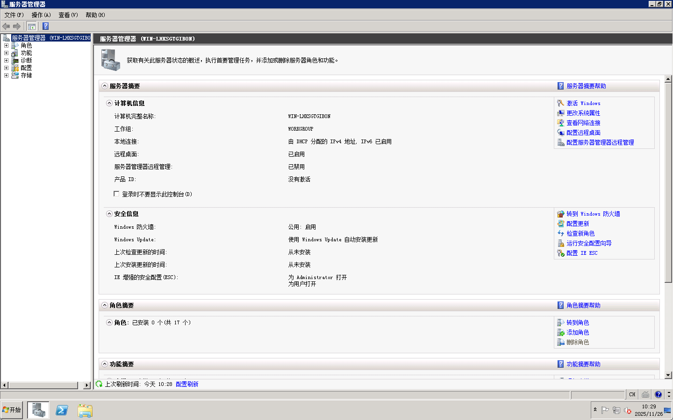Click the 配置服务器管理器远程管理 icon
This screenshot has height=420, width=673.
coord(561,142)
